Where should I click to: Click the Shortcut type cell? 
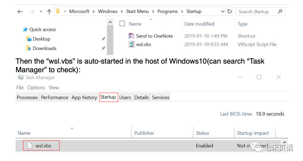pyautogui.click(x=246, y=36)
